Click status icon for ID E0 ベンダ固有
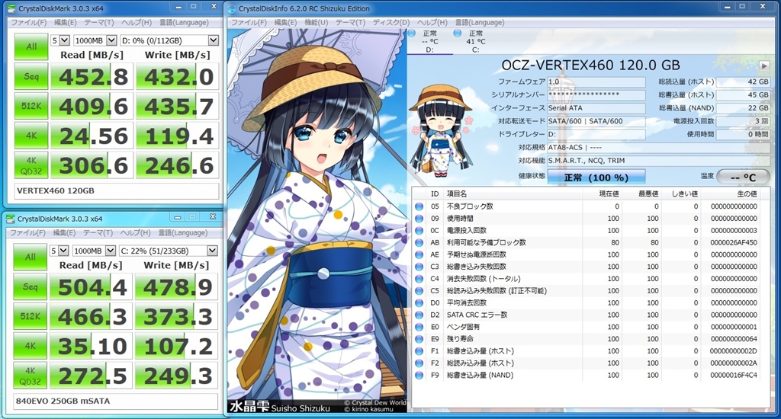This screenshot has height=419, width=781. tap(419, 327)
